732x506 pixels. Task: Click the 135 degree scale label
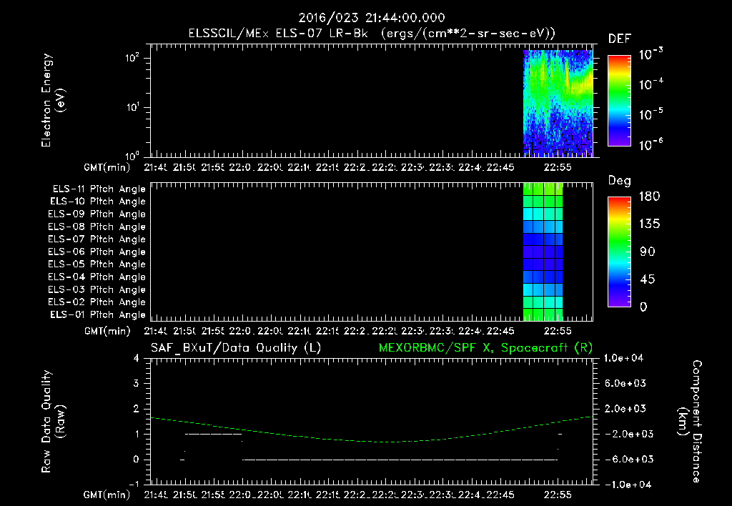[x=649, y=224]
